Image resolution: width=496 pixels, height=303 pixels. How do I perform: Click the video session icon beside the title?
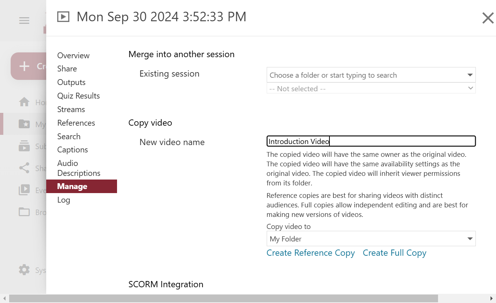click(x=63, y=17)
